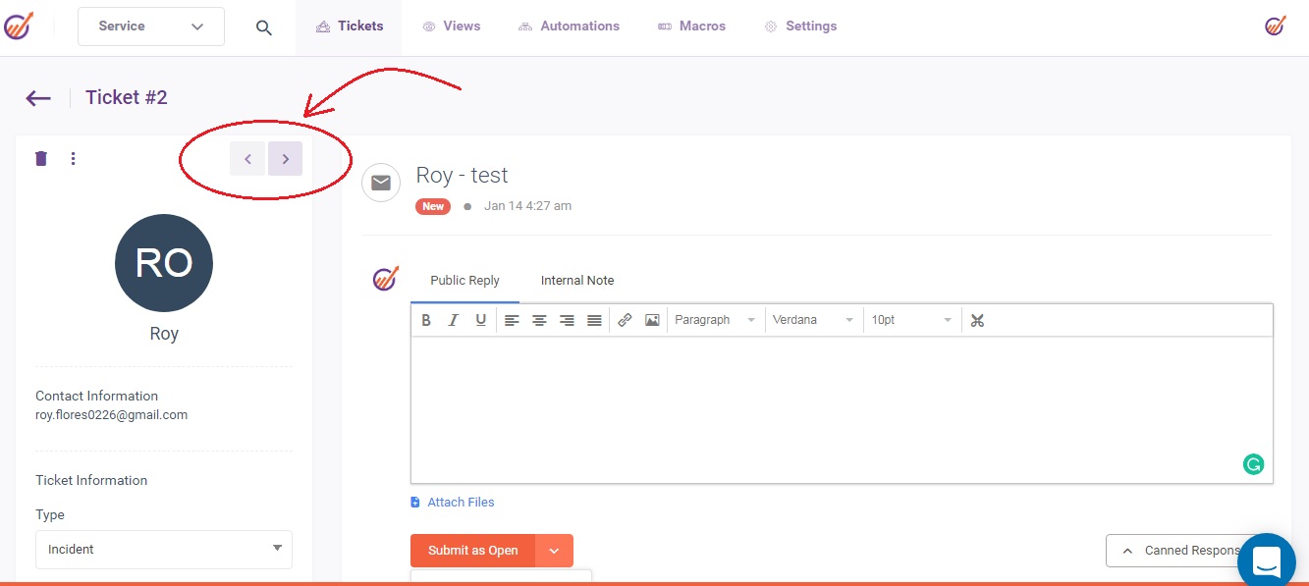Go to the next ticket with right chevron

(286, 159)
